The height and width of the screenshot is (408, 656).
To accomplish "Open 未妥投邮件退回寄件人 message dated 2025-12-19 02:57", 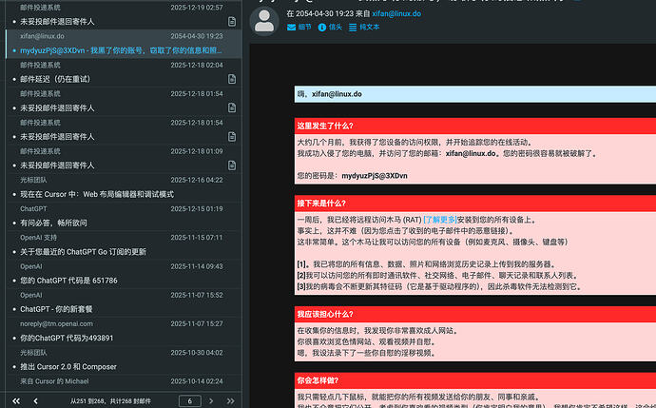I will [124, 14].
